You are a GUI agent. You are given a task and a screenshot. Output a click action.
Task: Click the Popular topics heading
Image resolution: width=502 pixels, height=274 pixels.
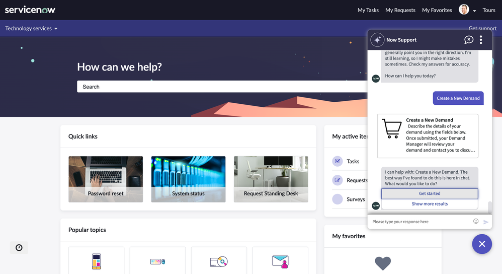[x=87, y=230]
